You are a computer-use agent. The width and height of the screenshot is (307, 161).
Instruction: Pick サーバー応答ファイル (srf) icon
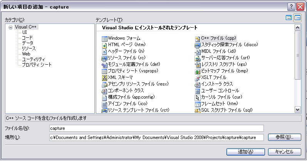[197, 59]
